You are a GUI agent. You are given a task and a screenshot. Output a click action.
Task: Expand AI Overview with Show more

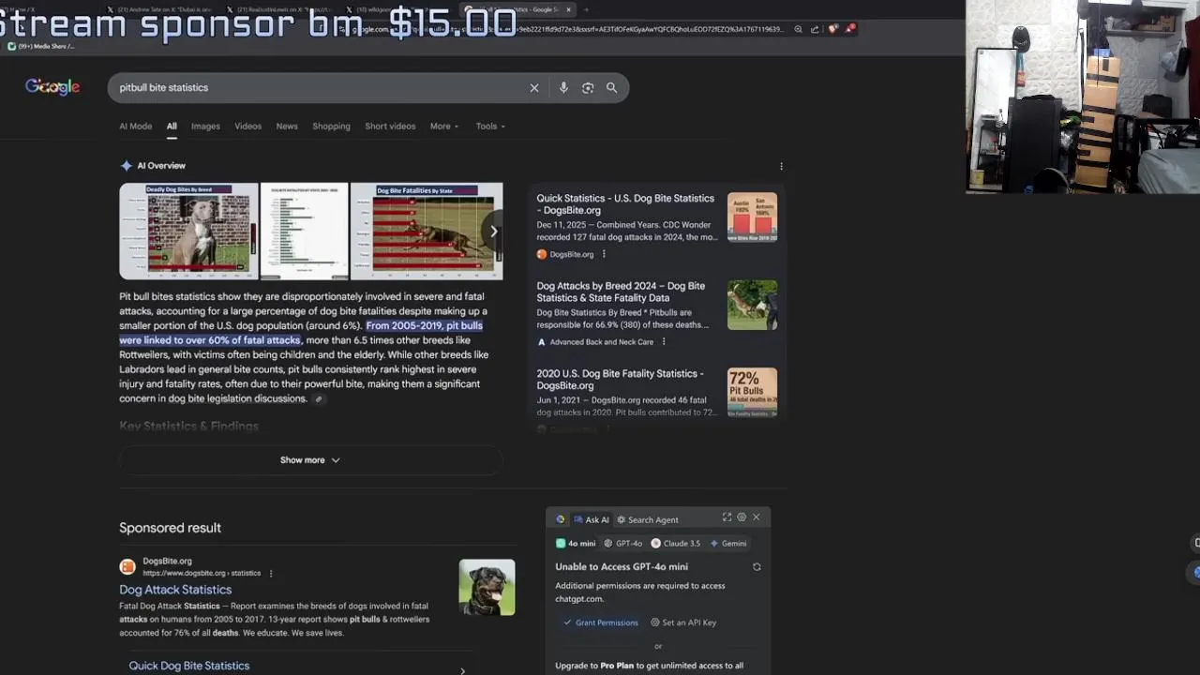point(310,460)
